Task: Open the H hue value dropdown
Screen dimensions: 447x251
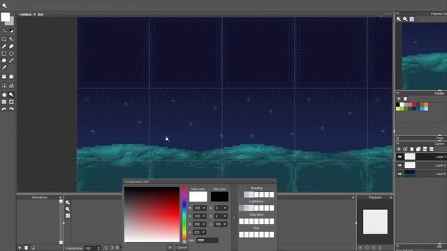Action: tap(225, 208)
